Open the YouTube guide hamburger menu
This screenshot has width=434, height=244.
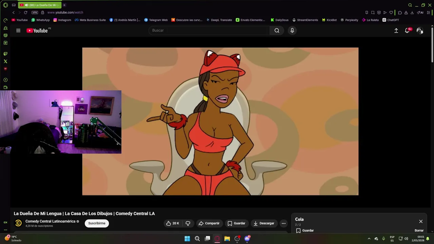click(x=18, y=30)
